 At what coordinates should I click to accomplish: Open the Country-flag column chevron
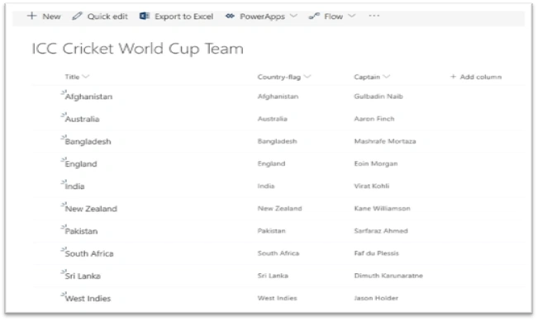tap(307, 77)
